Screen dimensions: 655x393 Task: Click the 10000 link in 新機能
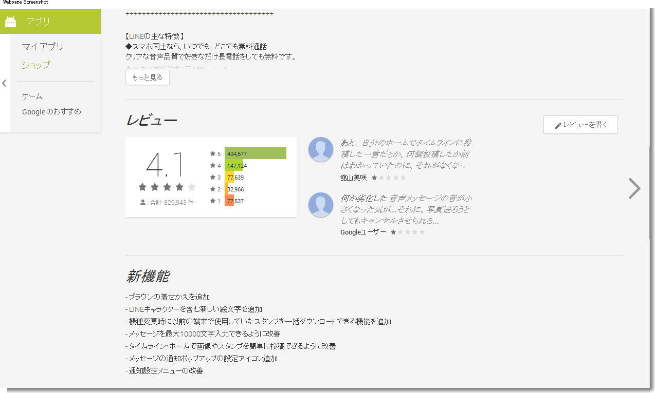[190, 334]
